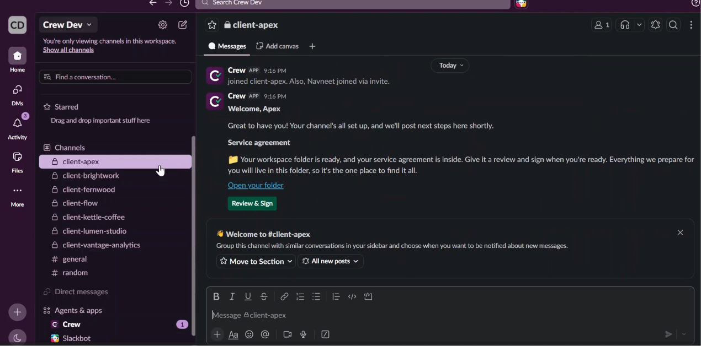
Task: Add a new tab with plus
Action: tap(312, 46)
